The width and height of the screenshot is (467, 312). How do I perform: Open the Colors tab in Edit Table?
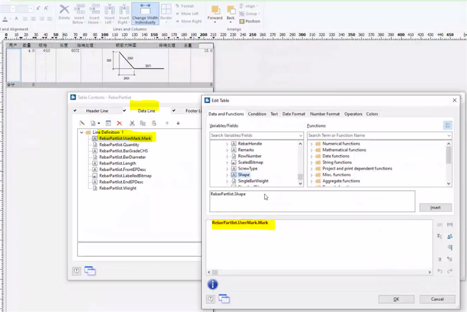(x=372, y=114)
